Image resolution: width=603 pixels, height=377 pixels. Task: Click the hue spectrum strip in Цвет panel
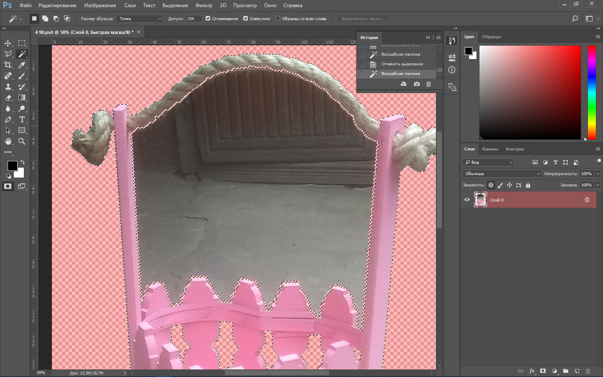pyautogui.click(x=592, y=93)
